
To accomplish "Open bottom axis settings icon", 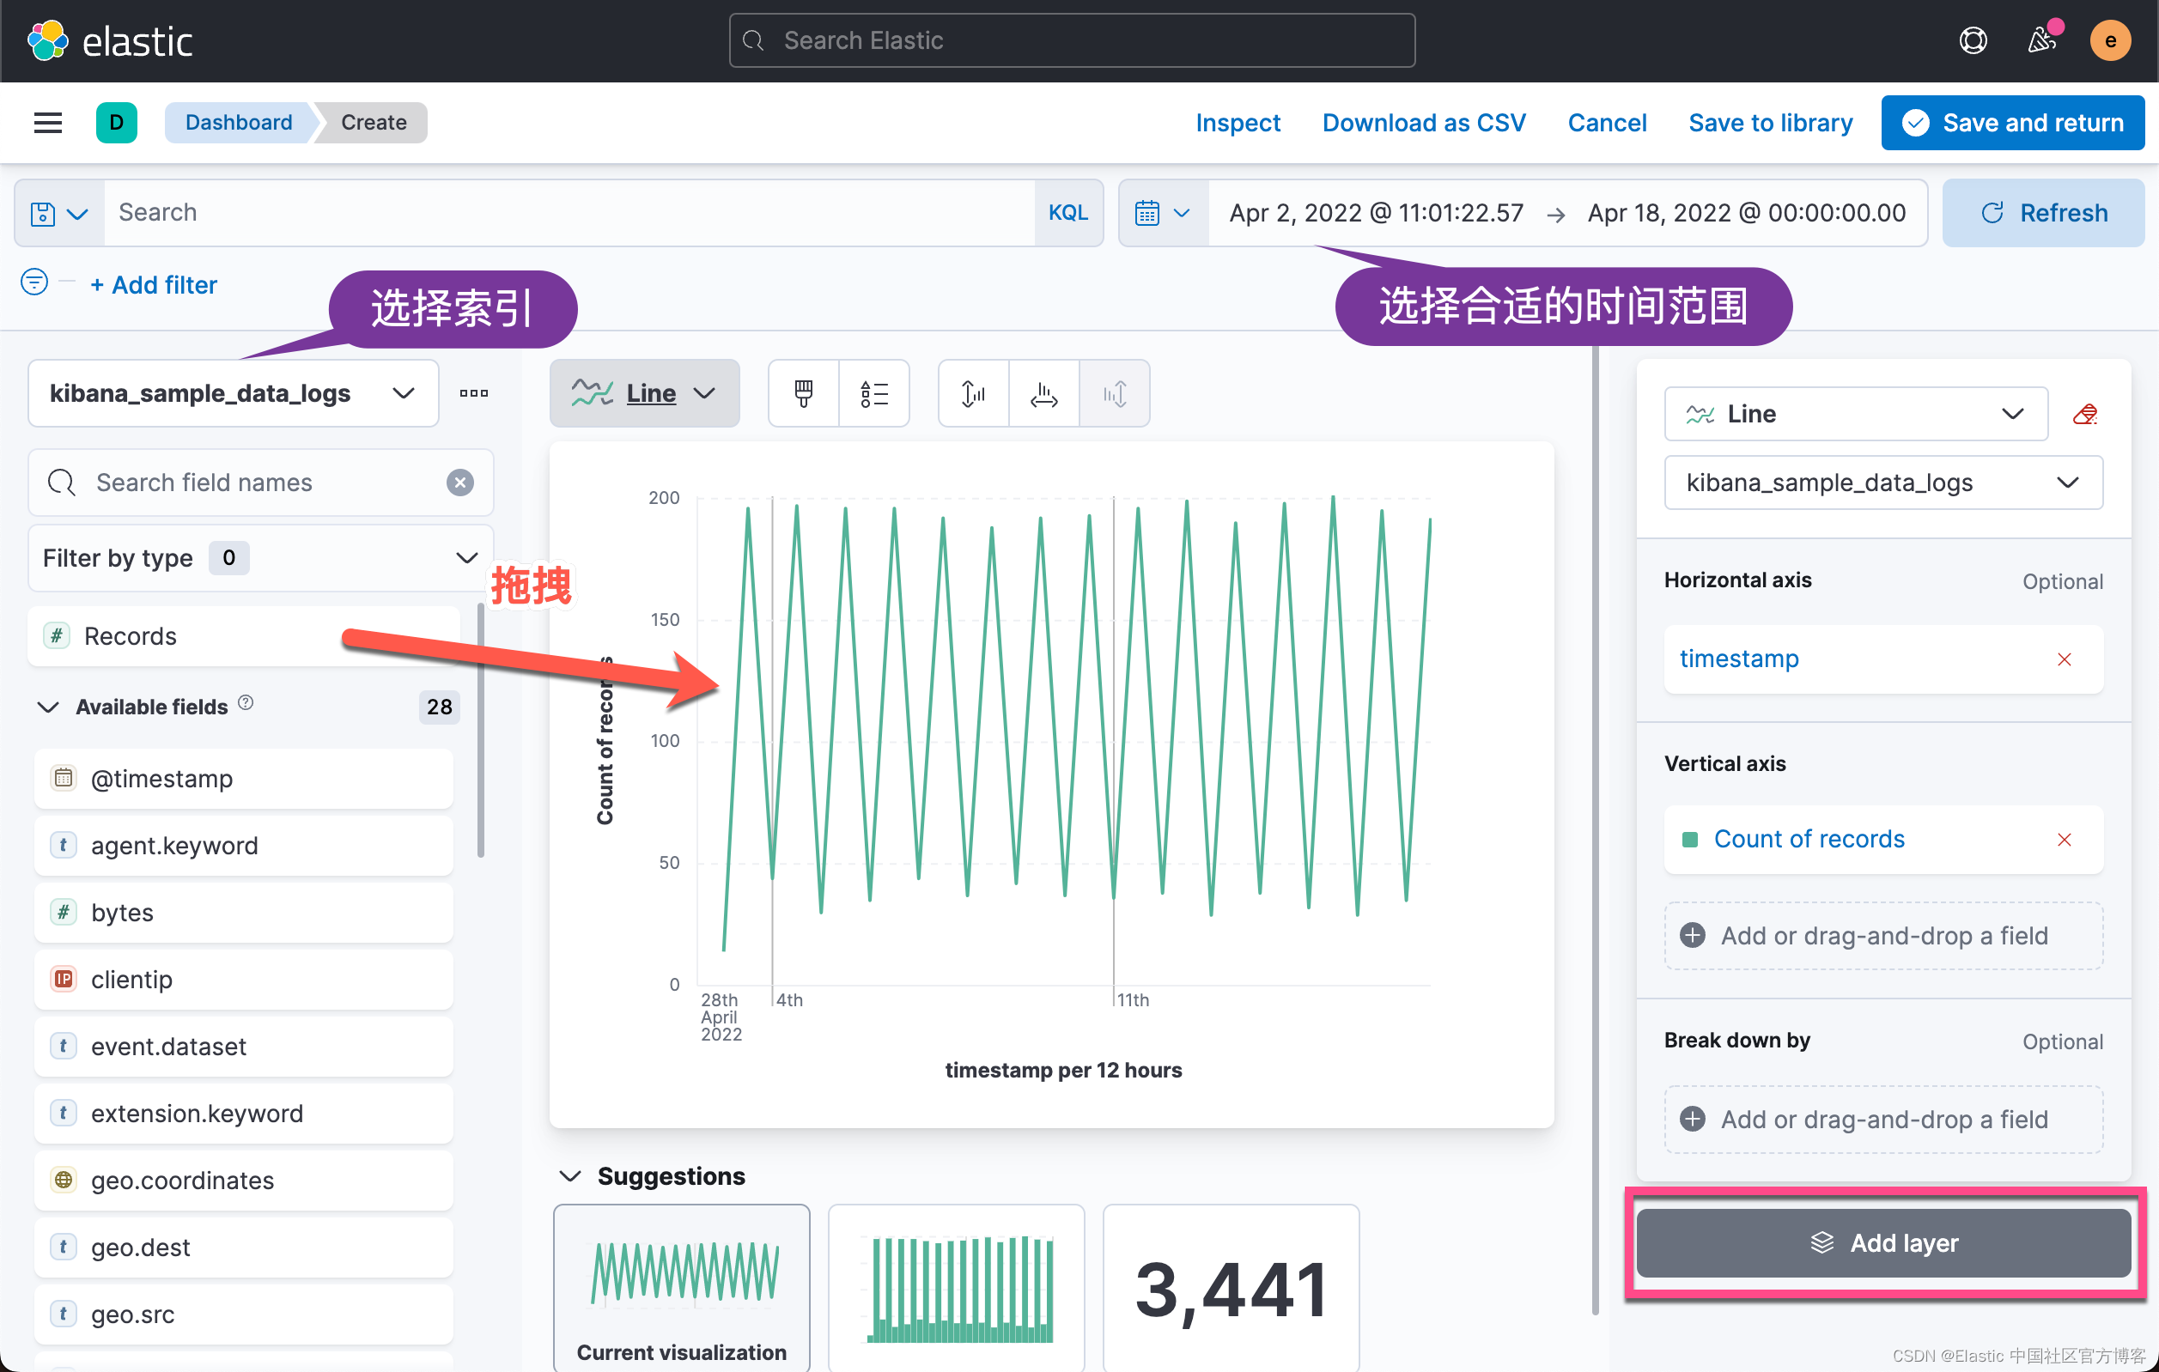I will 1043,393.
